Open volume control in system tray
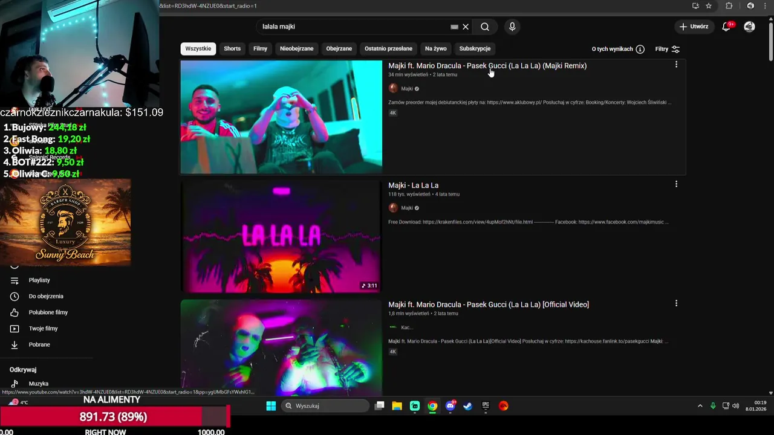The width and height of the screenshot is (774, 435). tap(736, 406)
